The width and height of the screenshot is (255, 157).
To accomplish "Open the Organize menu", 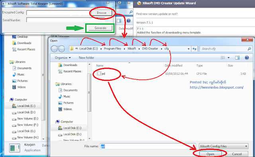I will click(x=63, y=58).
